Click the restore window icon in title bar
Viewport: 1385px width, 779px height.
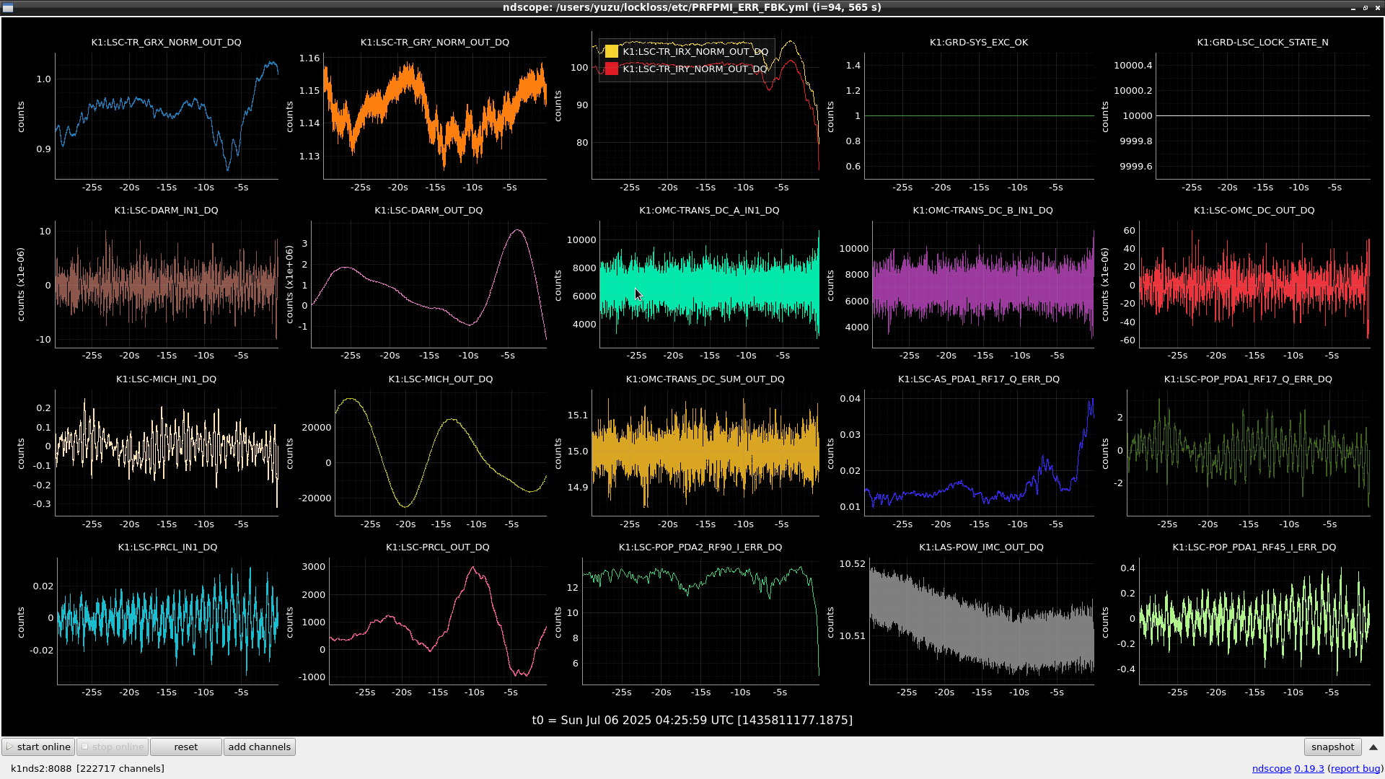tap(1366, 8)
